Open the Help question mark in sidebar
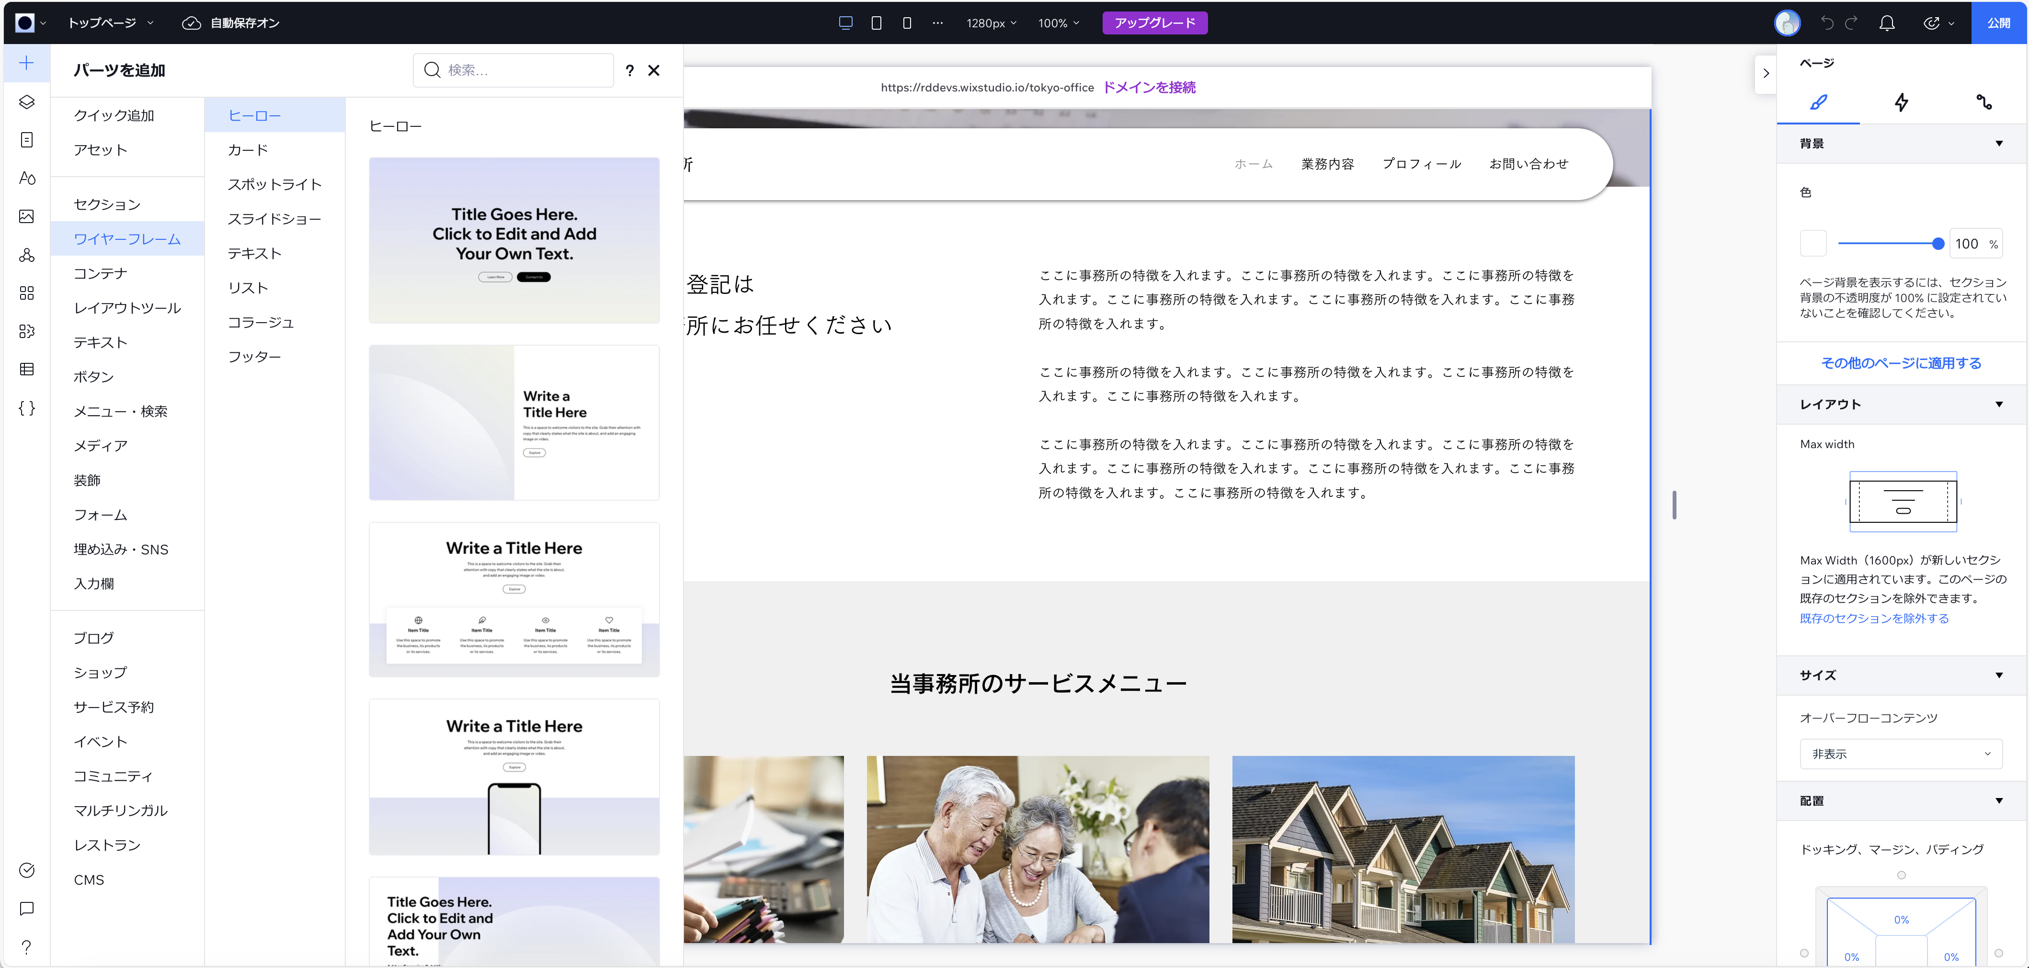This screenshot has height=968, width=2029. [27, 947]
